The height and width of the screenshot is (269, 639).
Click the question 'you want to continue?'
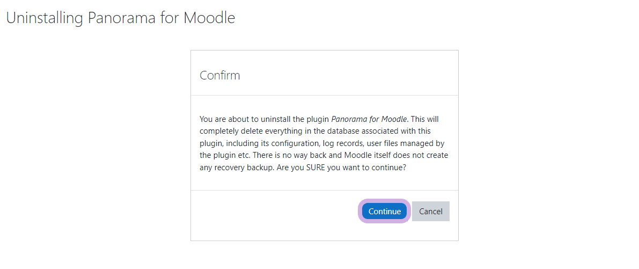click(372, 167)
